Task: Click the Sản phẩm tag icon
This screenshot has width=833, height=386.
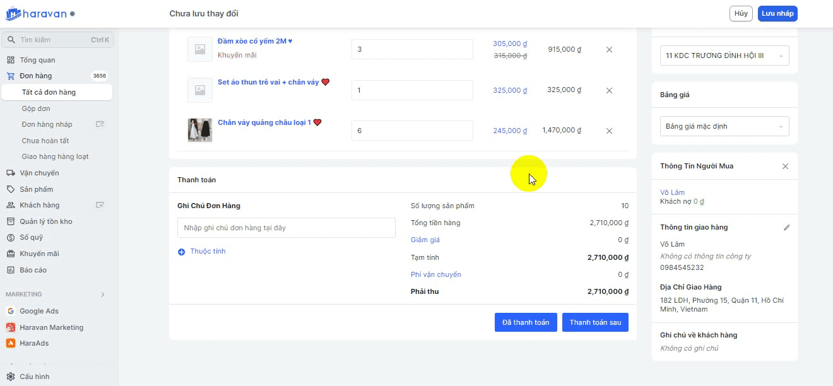Action: pyautogui.click(x=10, y=189)
